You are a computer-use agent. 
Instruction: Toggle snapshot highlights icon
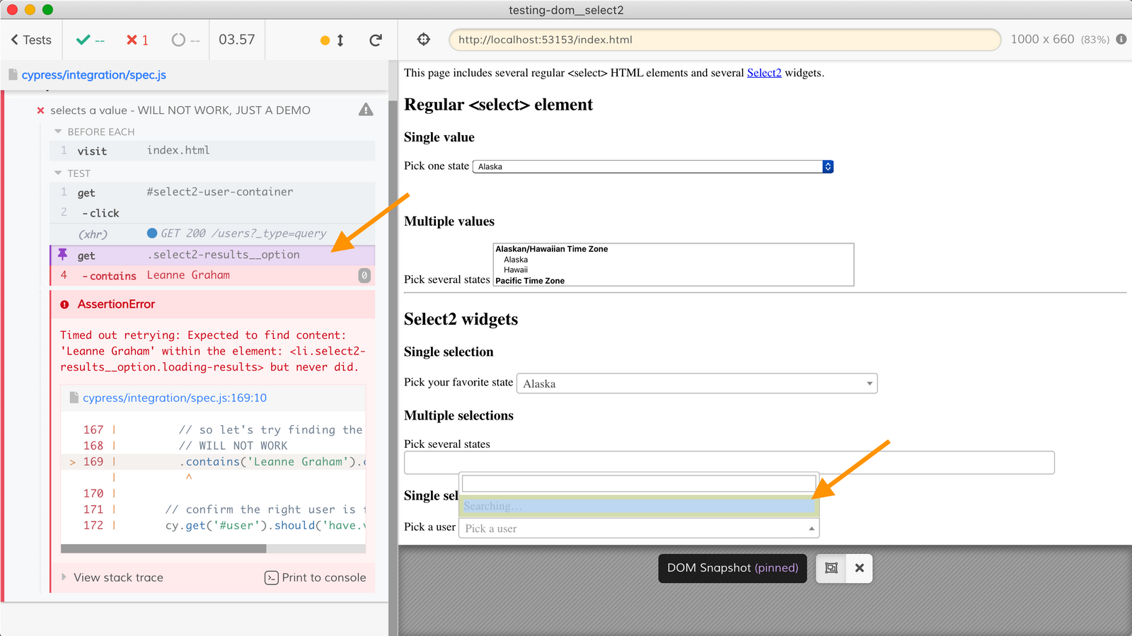click(x=831, y=568)
